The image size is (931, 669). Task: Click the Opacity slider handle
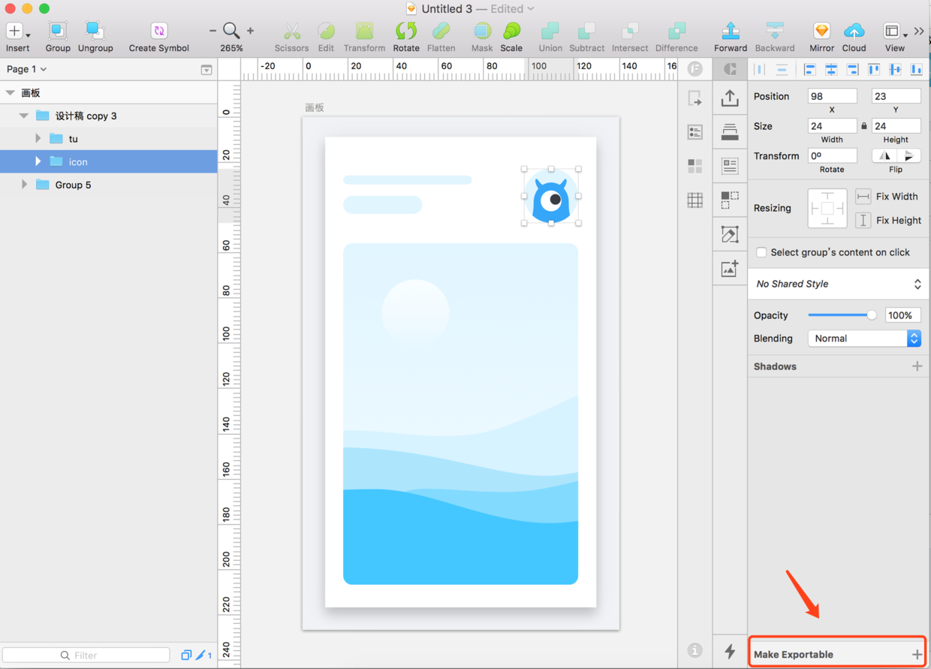(871, 315)
